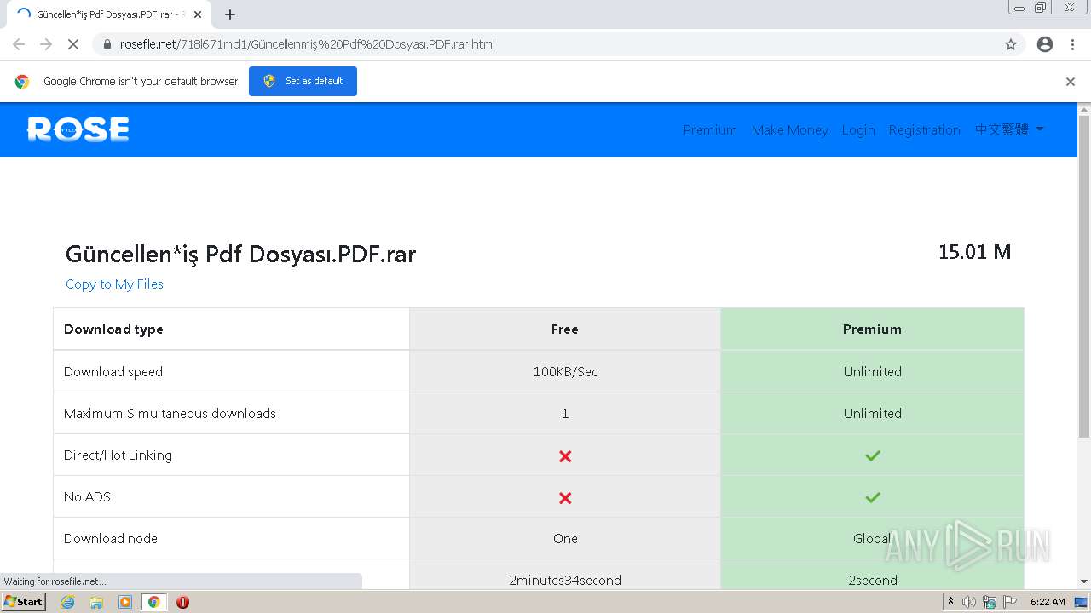Stop loading the page
The image size is (1091, 613).
click(72, 44)
